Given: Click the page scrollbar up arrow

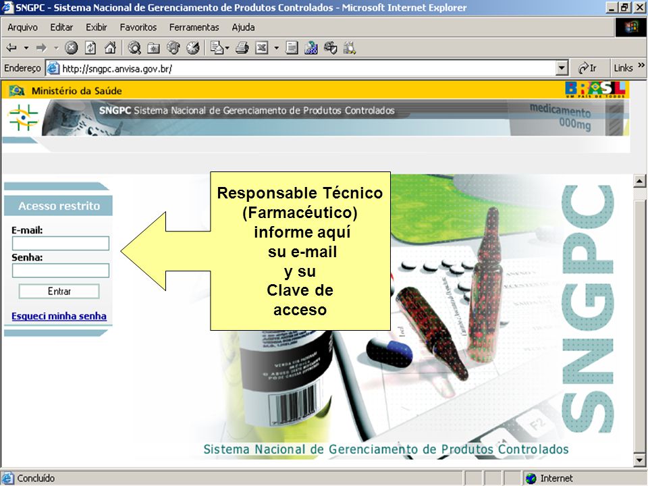Looking at the screenshot, I should [639, 181].
